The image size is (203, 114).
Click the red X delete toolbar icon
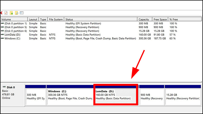[x=1, y=13]
